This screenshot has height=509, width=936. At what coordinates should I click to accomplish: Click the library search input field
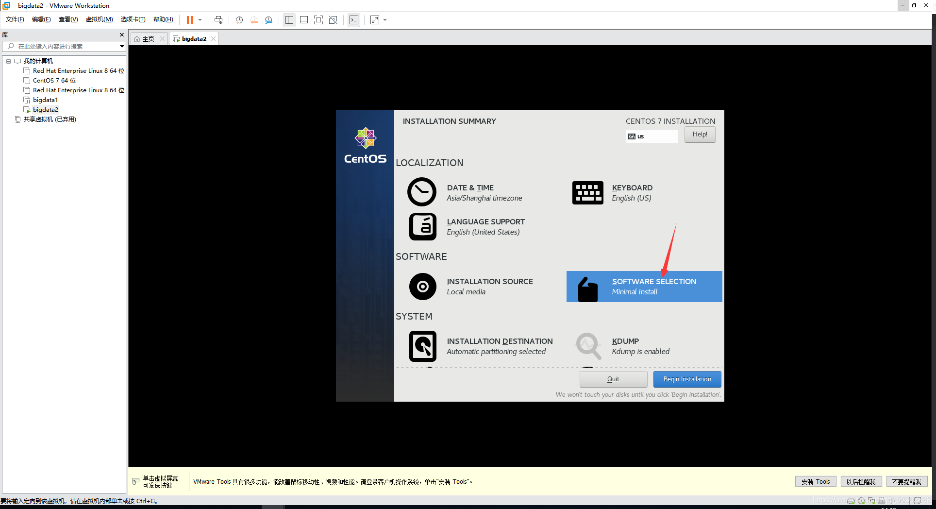61,46
